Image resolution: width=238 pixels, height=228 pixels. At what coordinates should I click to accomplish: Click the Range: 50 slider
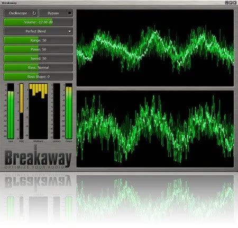tap(38, 40)
